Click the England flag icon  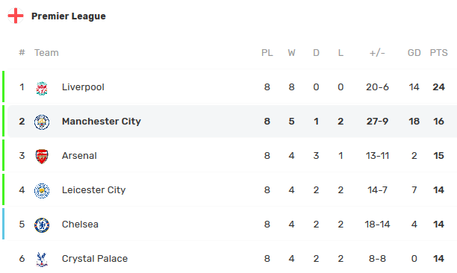16,16
